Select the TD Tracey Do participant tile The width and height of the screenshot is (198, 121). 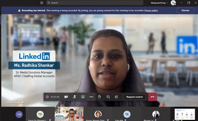click(40, 114)
